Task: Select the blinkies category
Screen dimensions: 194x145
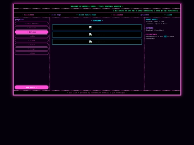Action: tap(32, 28)
